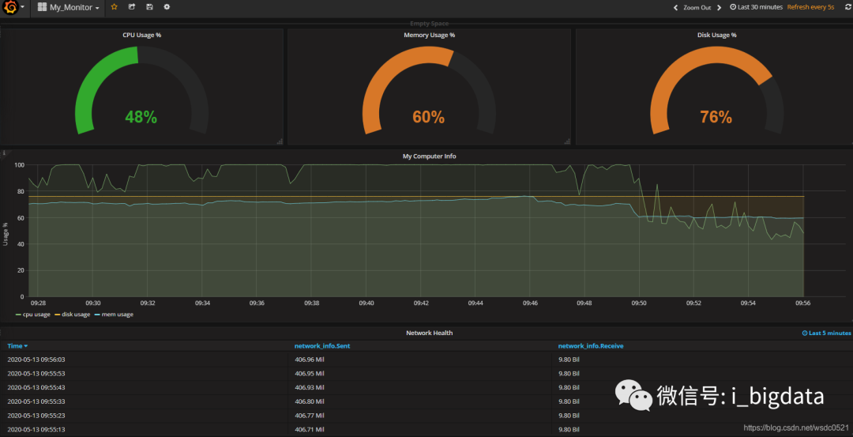Screen dimensions: 853x437
Task: Open the My Computer Info panel title menu
Action: [429, 156]
